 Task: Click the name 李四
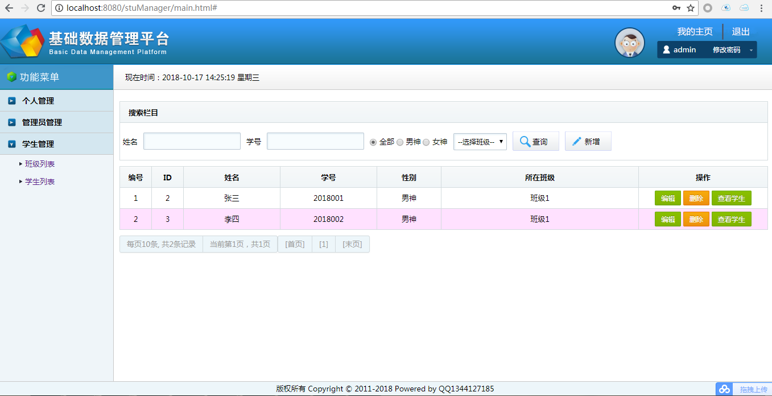click(x=232, y=219)
